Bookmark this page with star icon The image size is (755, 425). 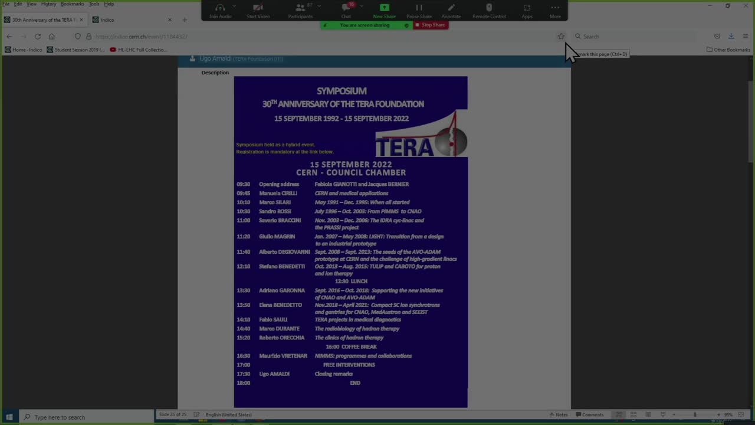561,37
